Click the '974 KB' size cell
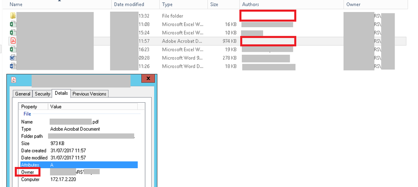The image size is (418, 187). click(230, 41)
